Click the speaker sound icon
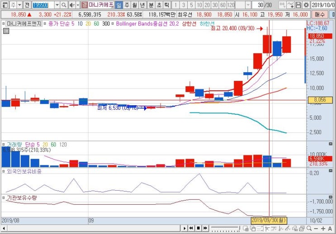This screenshot has height=234, width=336. (x=72, y=5)
